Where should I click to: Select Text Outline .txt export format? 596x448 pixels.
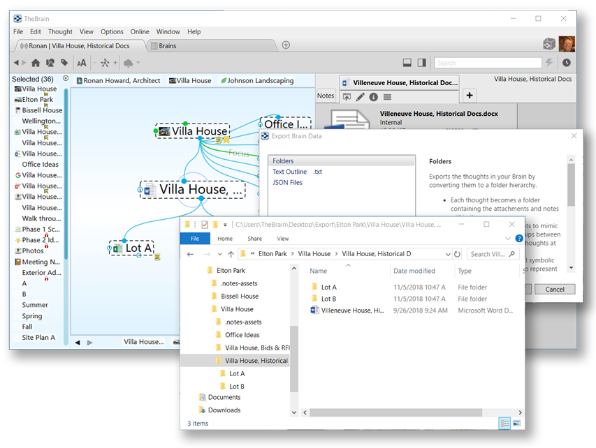coord(297,172)
